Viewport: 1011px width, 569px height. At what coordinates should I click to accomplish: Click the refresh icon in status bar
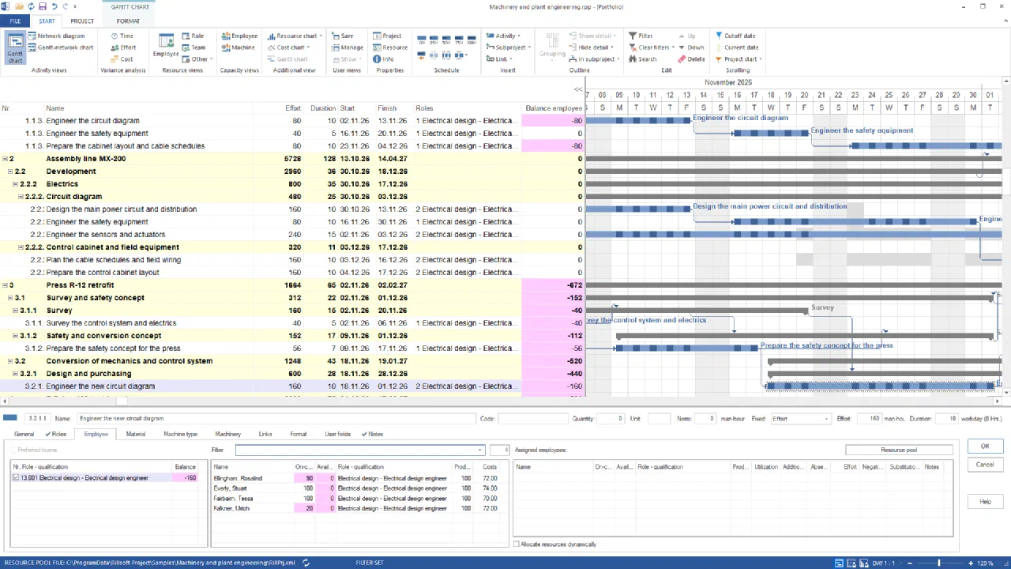tap(306, 563)
